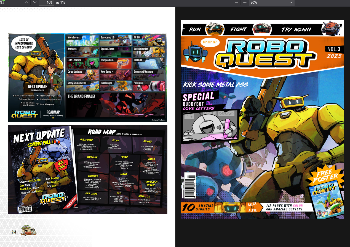Click the 'NEXT UPDATE SPRING 2021' heading
This screenshot has width=350, height=247.
[38, 88]
